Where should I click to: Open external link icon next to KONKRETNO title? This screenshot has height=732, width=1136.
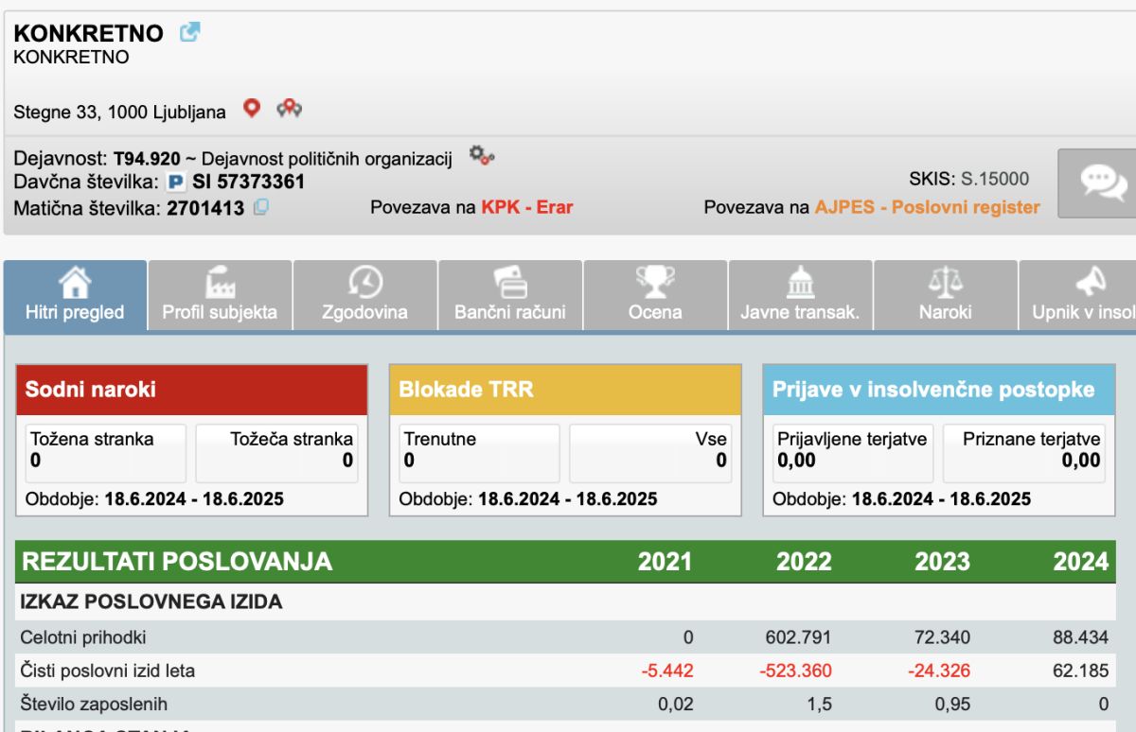190,31
